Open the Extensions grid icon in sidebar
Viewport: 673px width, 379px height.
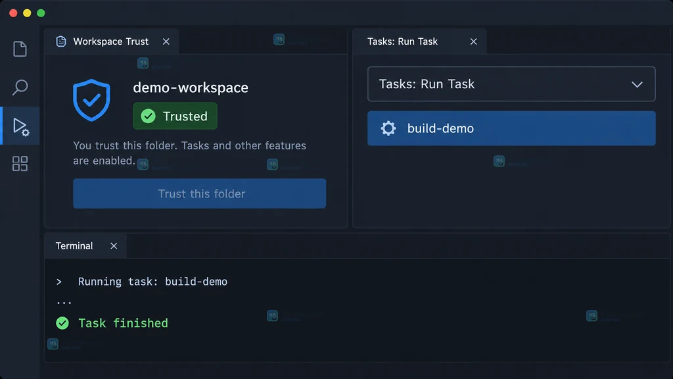(20, 164)
